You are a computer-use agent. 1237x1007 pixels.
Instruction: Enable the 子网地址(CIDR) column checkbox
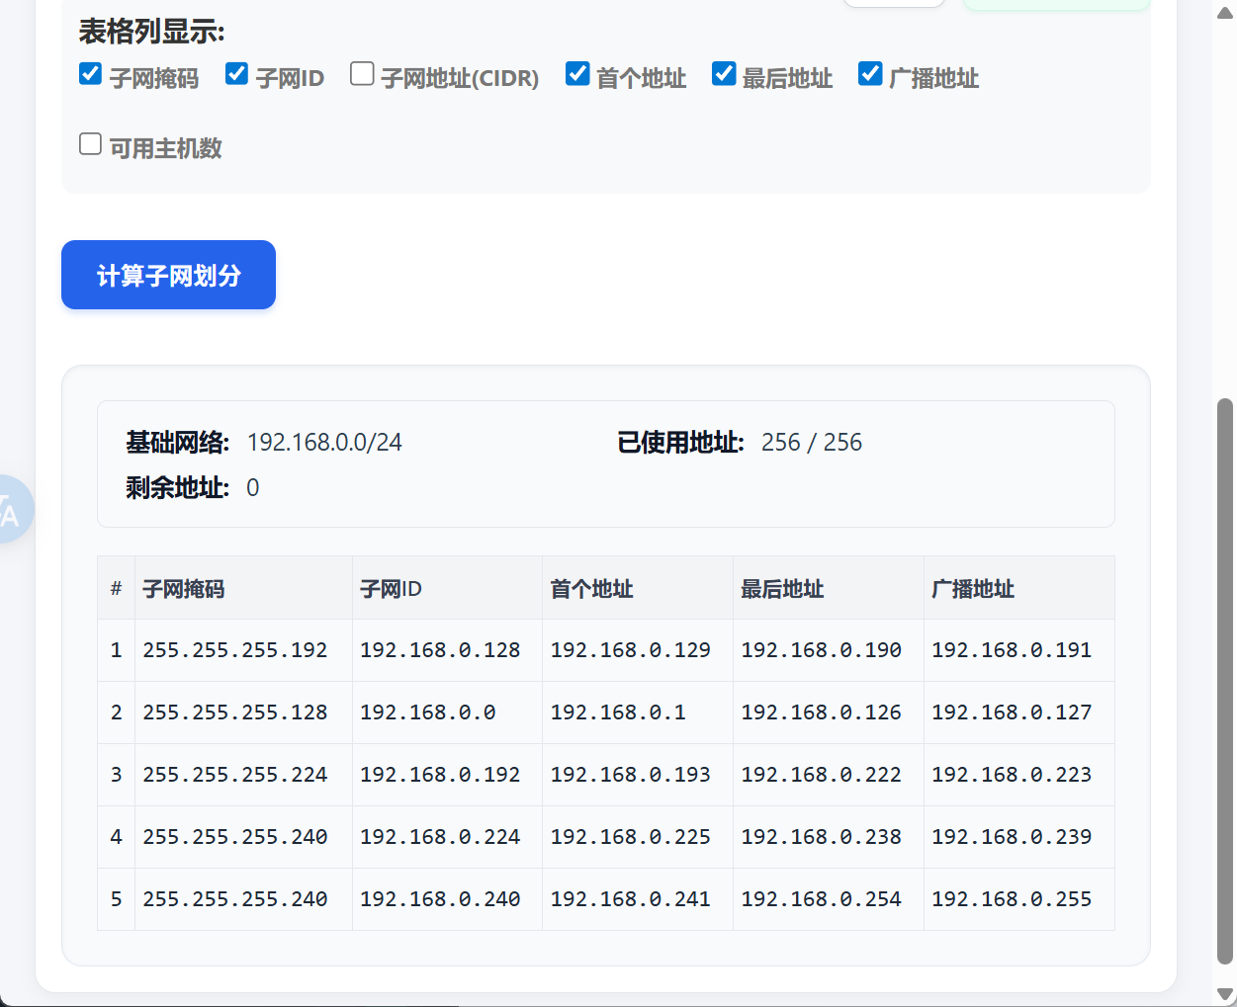(362, 74)
